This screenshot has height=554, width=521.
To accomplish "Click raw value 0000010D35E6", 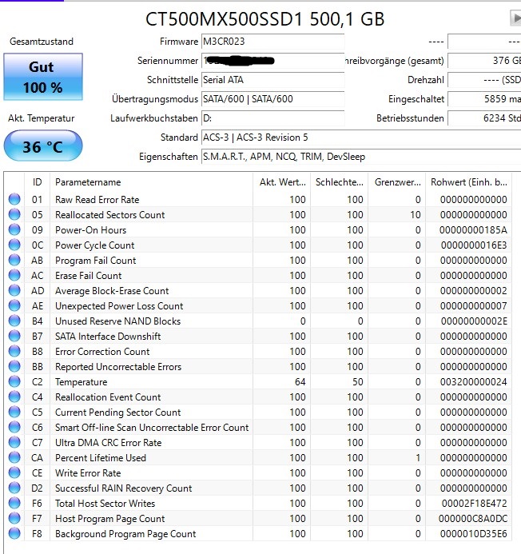I will click(474, 534).
